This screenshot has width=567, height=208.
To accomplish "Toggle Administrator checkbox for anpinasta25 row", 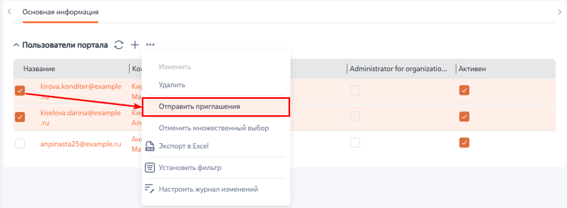I will 355,143.
